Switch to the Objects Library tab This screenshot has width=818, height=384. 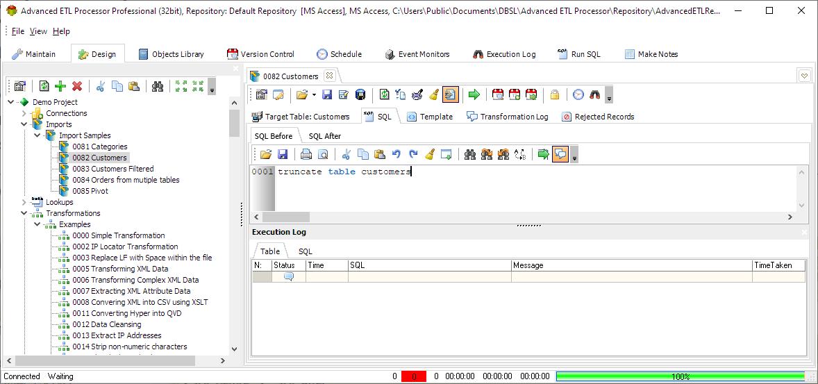[x=171, y=54]
